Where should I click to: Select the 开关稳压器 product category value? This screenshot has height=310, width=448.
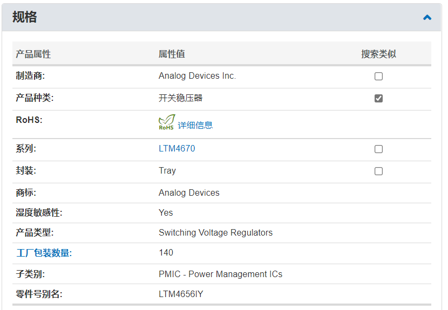pyautogui.click(x=180, y=98)
